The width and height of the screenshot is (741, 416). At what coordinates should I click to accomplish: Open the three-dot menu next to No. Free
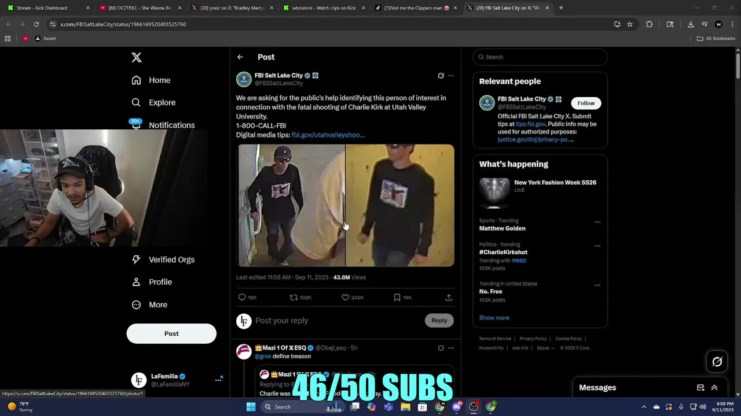[x=597, y=285]
